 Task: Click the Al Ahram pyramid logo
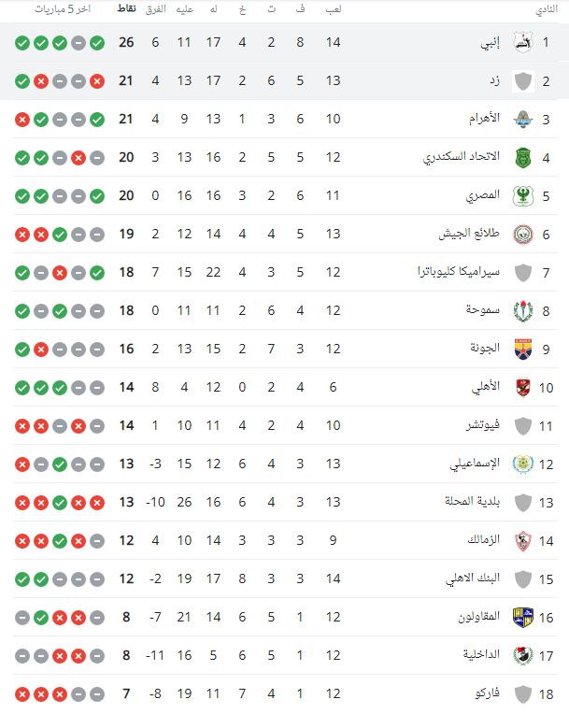(x=523, y=120)
